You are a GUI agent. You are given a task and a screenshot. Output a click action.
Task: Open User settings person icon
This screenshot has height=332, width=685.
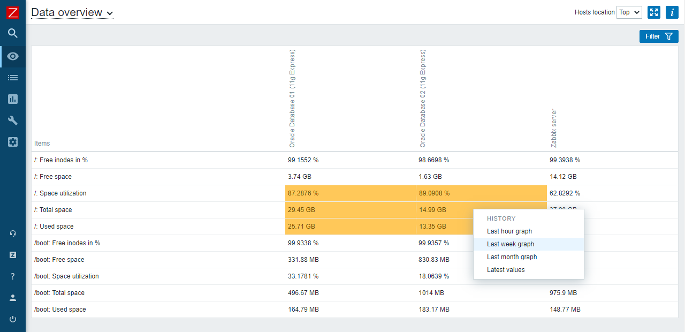pyautogui.click(x=13, y=298)
